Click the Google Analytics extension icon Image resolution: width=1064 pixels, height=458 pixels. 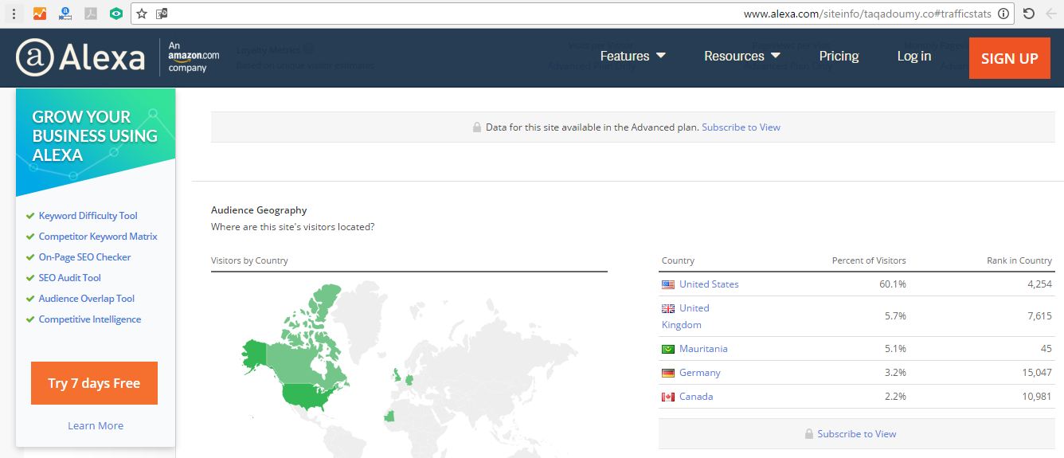tap(39, 14)
